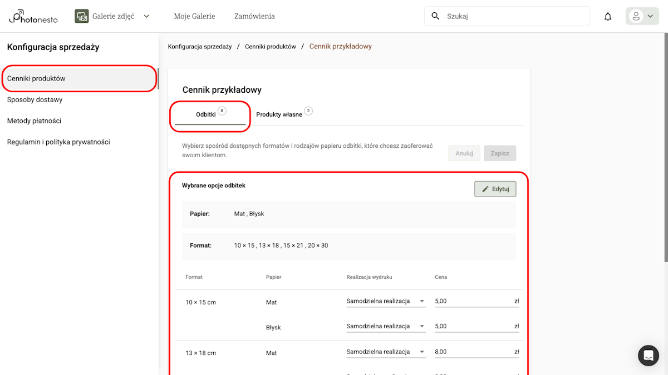This screenshot has width=668, height=375.
Task: Click the Cenniki produktów breadcrumb link
Action: 271,47
